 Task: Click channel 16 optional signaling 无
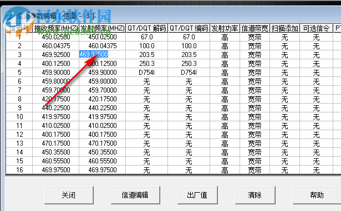(316, 170)
